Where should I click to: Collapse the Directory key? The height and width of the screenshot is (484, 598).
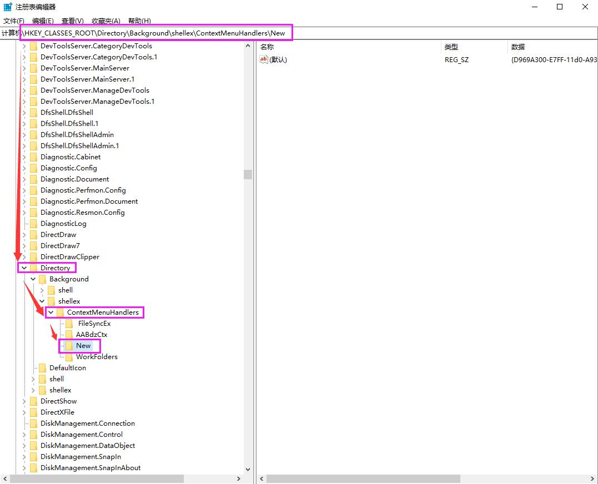pyautogui.click(x=24, y=268)
